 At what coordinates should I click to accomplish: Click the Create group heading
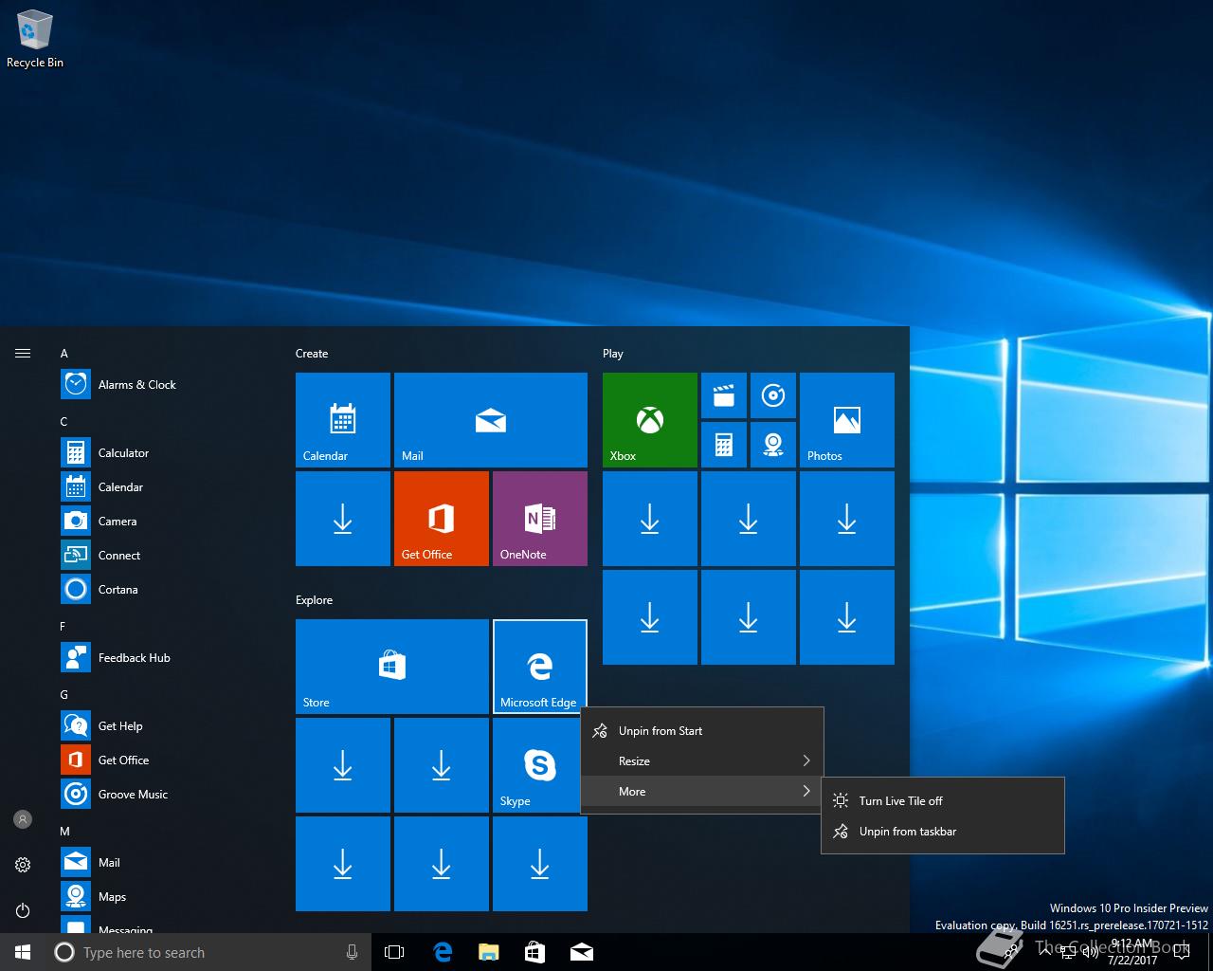pyautogui.click(x=312, y=353)
